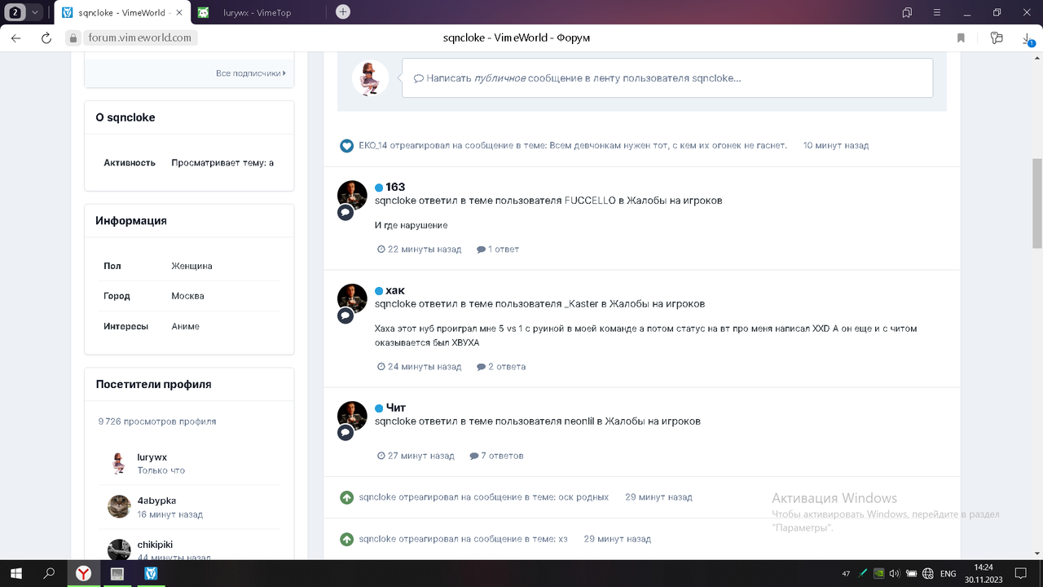Screen dimensions: 1043x587
Task: Open chikipiki visitor profile name
Action: pyautogui.click(x=155, y=545)
